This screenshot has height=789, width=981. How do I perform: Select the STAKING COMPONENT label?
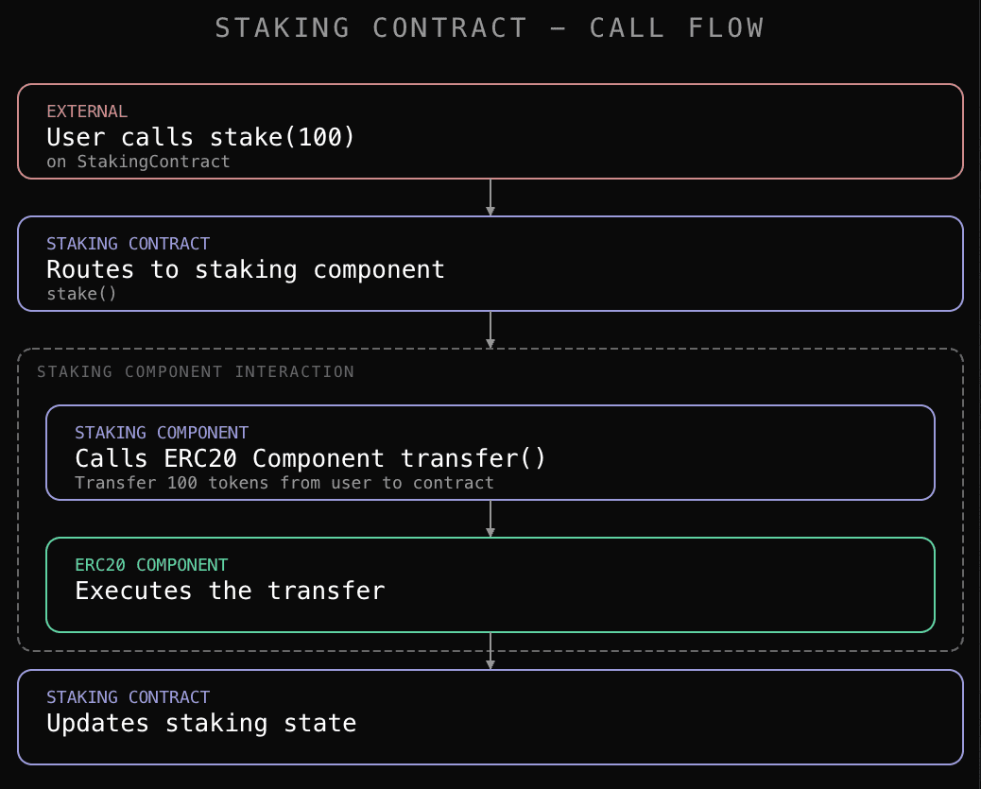click(162, 433)
